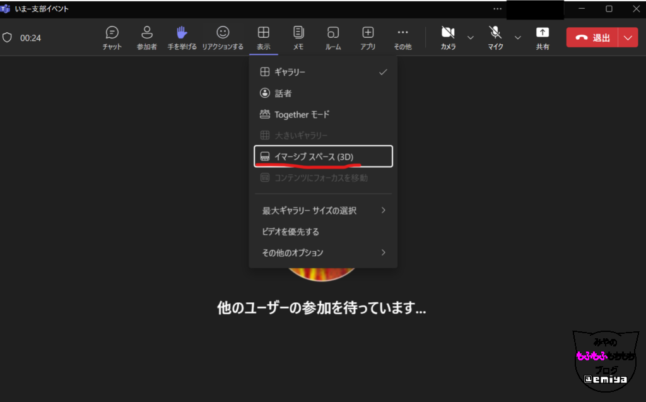646x402 pixels.
Task: Show the 参加者 (Participants) list
Action: (x=146, y=37)
